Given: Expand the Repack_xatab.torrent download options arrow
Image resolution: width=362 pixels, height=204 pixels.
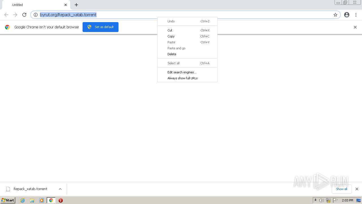Looking at the screenshot, I should tap(60, 189).
